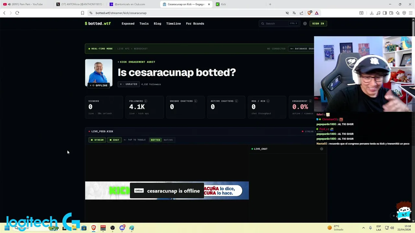Open the taskbar volume speaker icon
This screenshot has width=415, height=233.
pos(392,228)
